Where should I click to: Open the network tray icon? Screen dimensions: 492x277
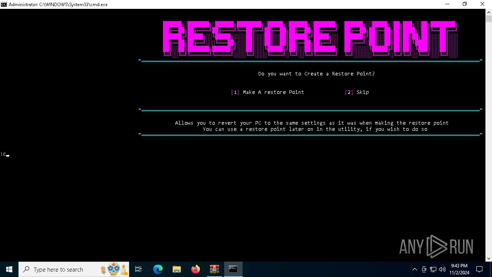click(433, 269)
